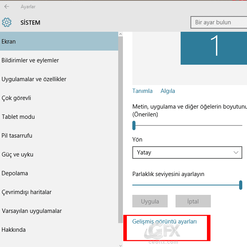Select Ekran in the sidebar
The width and height of the screenshot is (247, 247).
pos(59,41)
